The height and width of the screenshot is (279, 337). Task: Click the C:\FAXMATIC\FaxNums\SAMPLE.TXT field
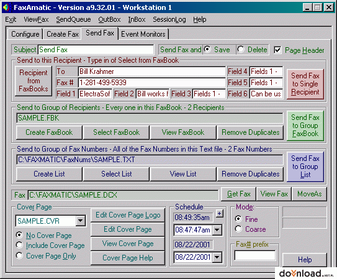150,160
